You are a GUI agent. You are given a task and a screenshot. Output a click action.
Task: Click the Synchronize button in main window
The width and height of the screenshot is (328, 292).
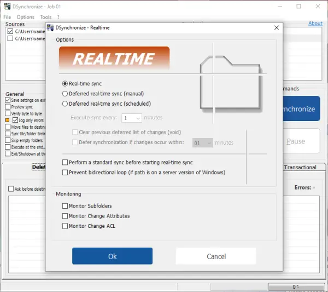(301, 108)
